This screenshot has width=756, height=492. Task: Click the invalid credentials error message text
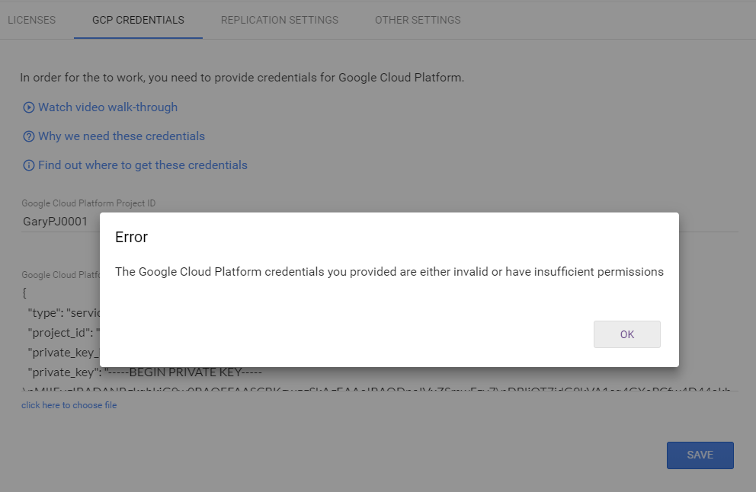(389, 272)
